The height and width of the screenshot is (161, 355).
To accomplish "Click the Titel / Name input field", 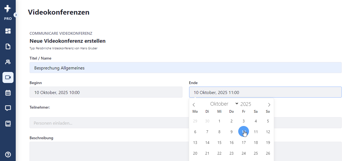I will (x=186, y=68).
